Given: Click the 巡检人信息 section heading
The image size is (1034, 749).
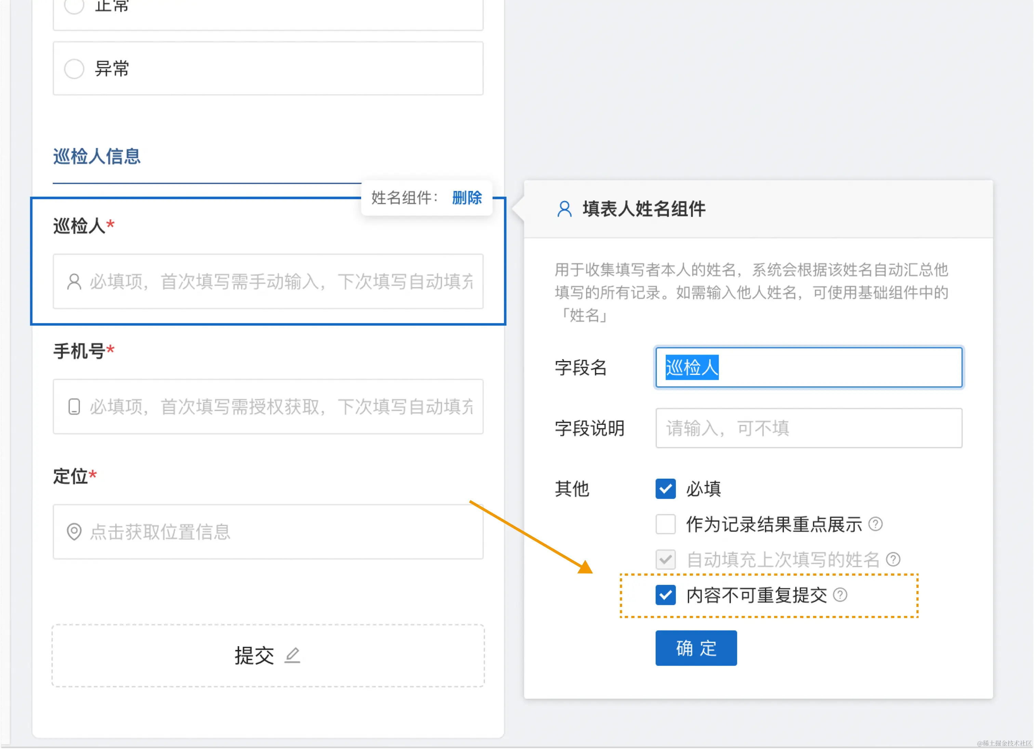Looking at the screenshot, I should click(97, 156).
